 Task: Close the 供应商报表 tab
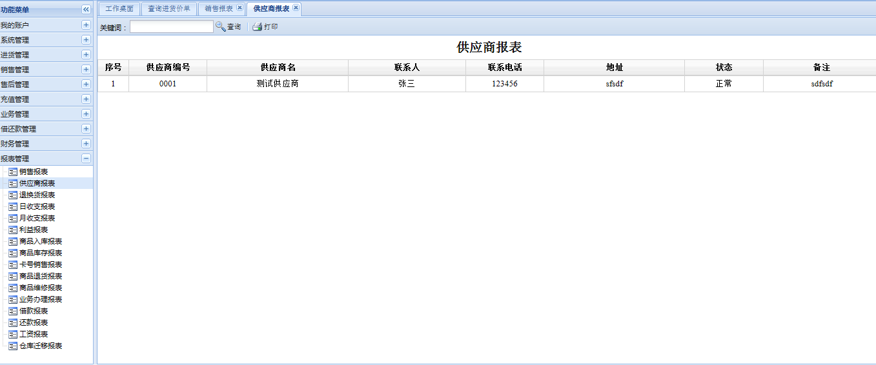296,8
